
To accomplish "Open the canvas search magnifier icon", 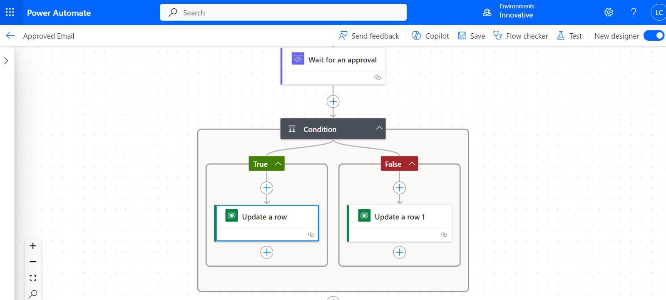I will [x=33, y=294].
